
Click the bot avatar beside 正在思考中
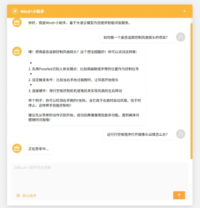coord(17,149)
